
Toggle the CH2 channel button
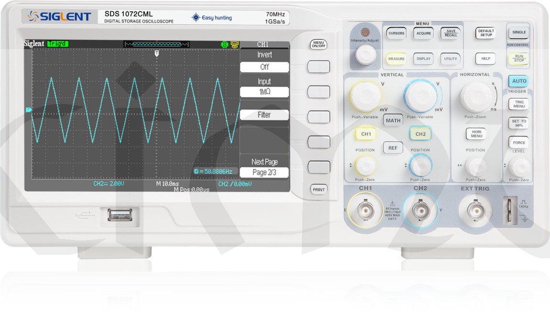coord(420,134)
